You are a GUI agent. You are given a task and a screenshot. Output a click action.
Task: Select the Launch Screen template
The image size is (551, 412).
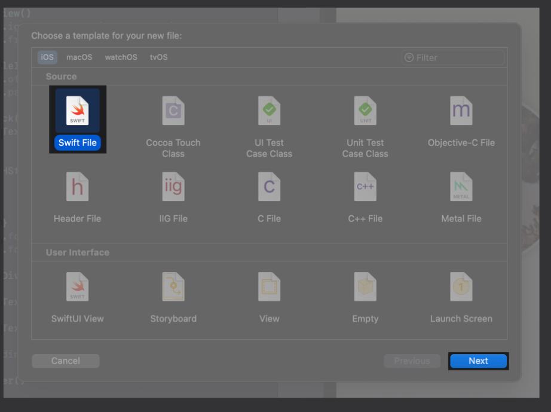461,297
